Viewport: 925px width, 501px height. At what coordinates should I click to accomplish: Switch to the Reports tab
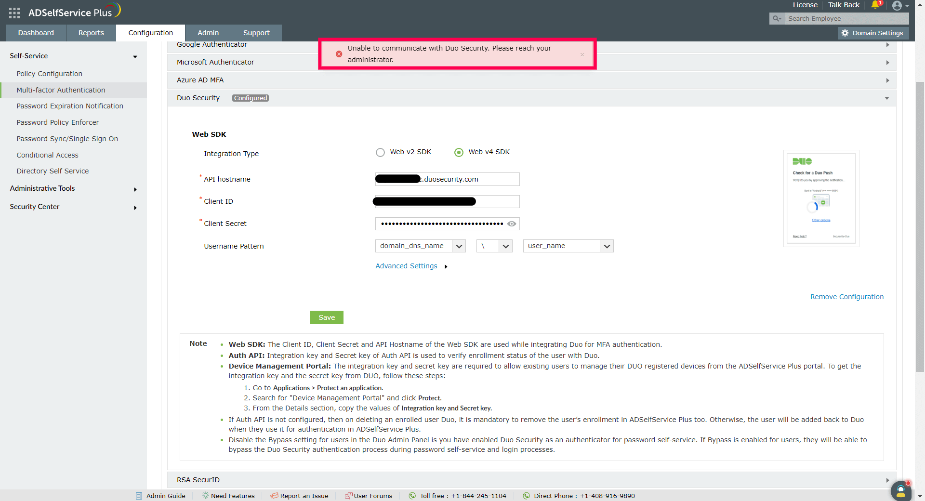(90, 33)
